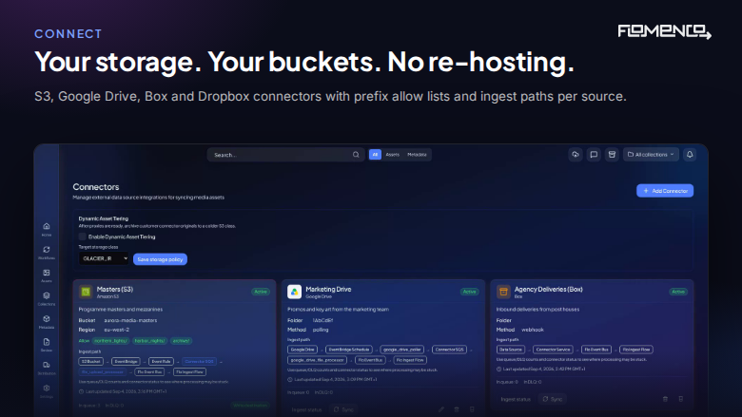Switch search filter to Assets tab
Image resolution: width=742 pixels, height=417 pixels.
(x=392, y=155)
